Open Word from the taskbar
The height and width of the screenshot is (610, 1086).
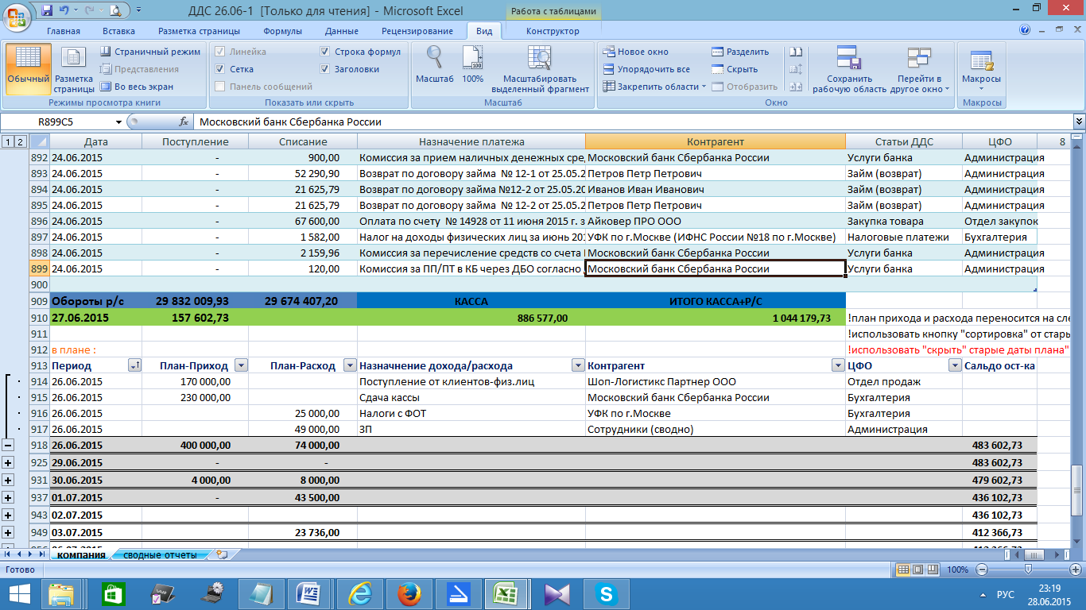click(x=307, y=593)
